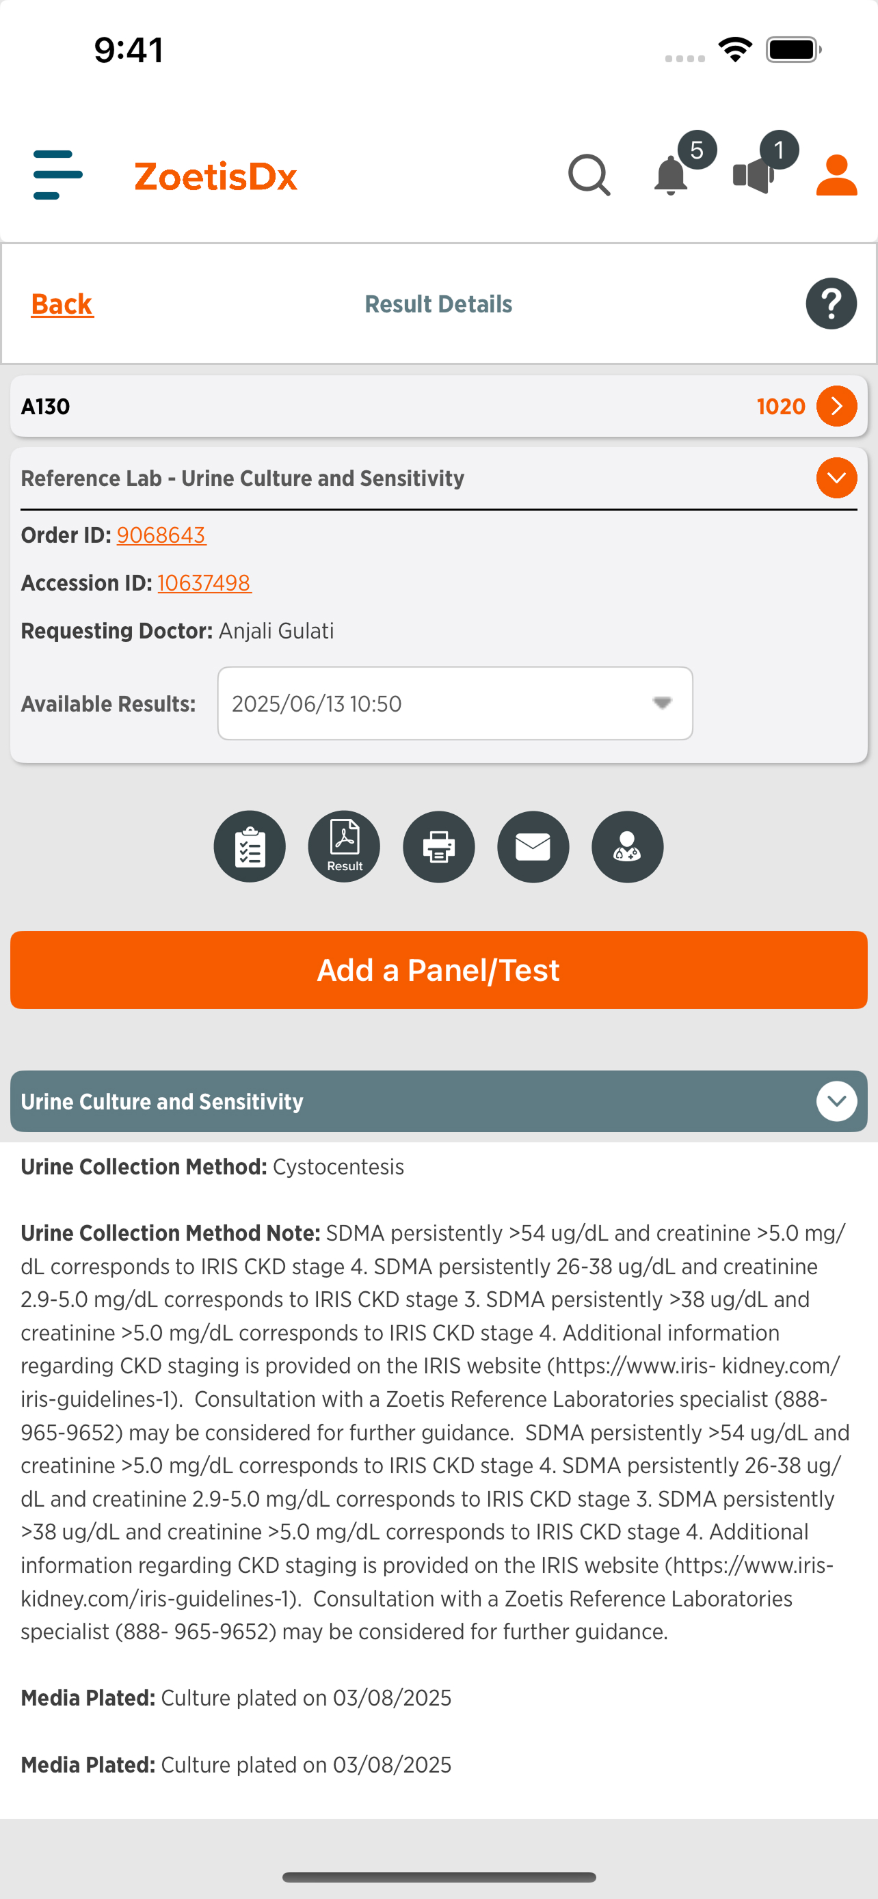Go Back to previous screen

(x=62, y=304)
